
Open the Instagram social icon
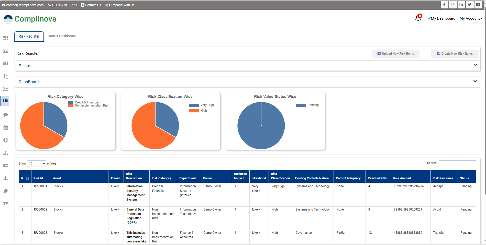[x=453, y=5]
